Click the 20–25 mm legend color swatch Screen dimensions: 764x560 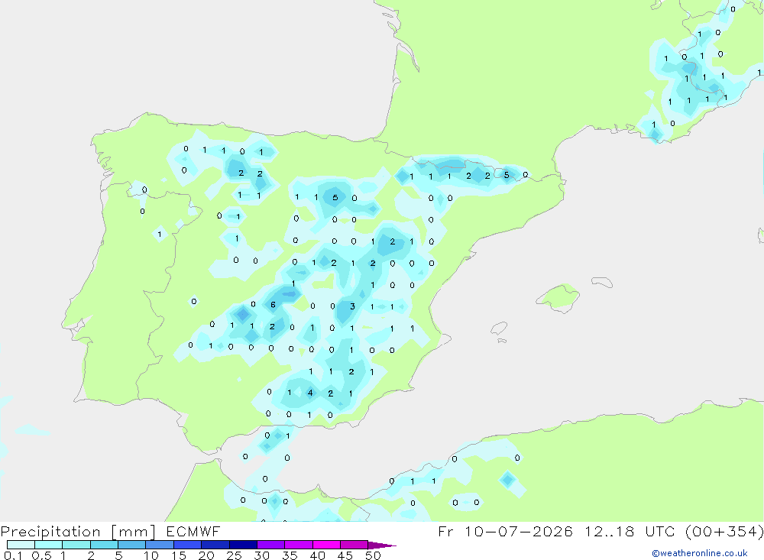pyautogui.click(x=215, y=545)
